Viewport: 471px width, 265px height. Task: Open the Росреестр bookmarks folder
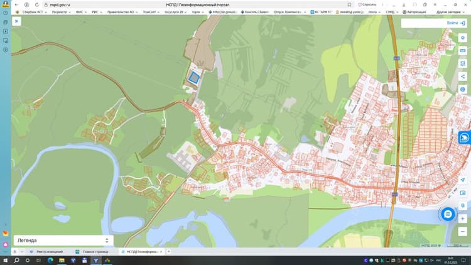(x=62, y=12)
